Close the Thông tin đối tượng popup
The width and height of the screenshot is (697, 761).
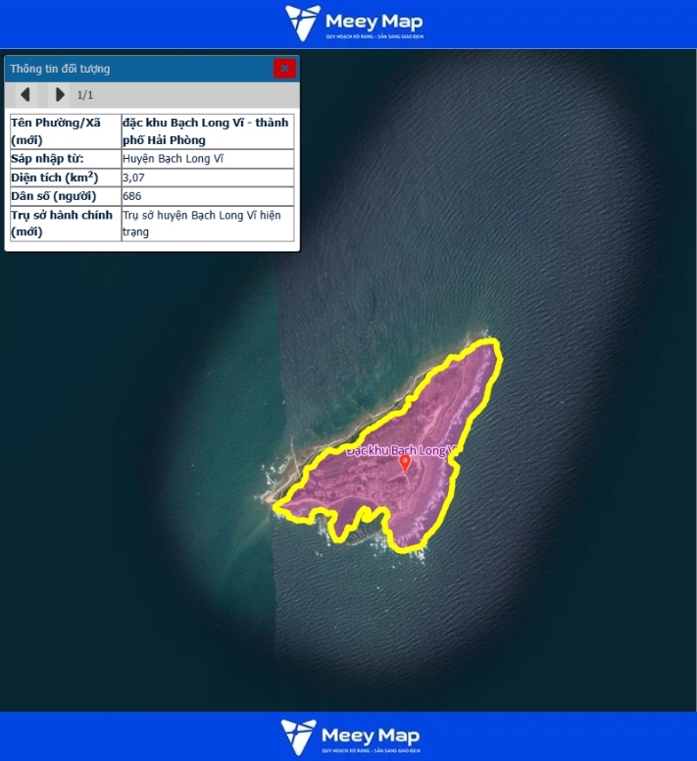pyautogui.click(x=284, y=69)
